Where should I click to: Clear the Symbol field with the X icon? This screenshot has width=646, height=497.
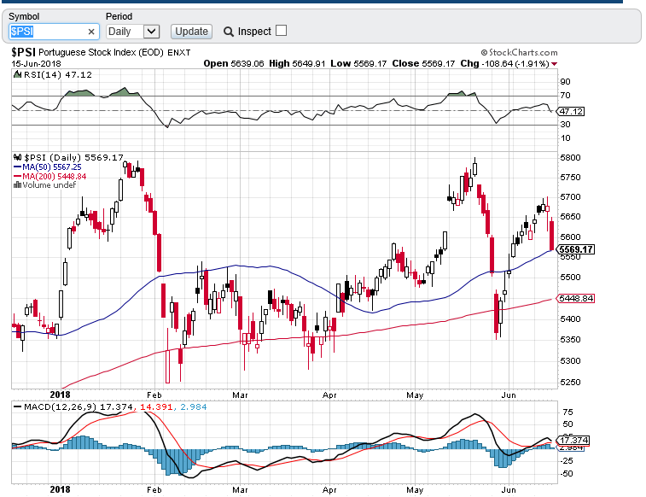[x=91, y=32]
